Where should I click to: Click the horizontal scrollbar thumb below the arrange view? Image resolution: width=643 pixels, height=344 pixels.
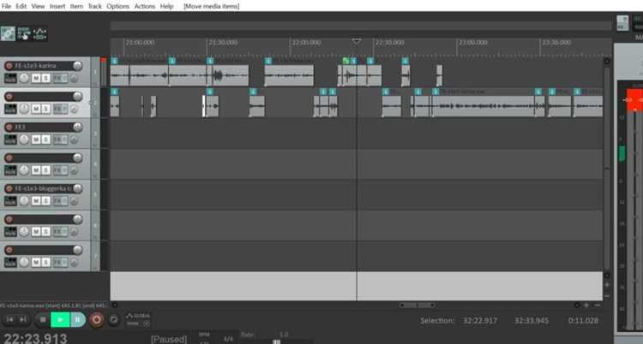tap(417, 305)
